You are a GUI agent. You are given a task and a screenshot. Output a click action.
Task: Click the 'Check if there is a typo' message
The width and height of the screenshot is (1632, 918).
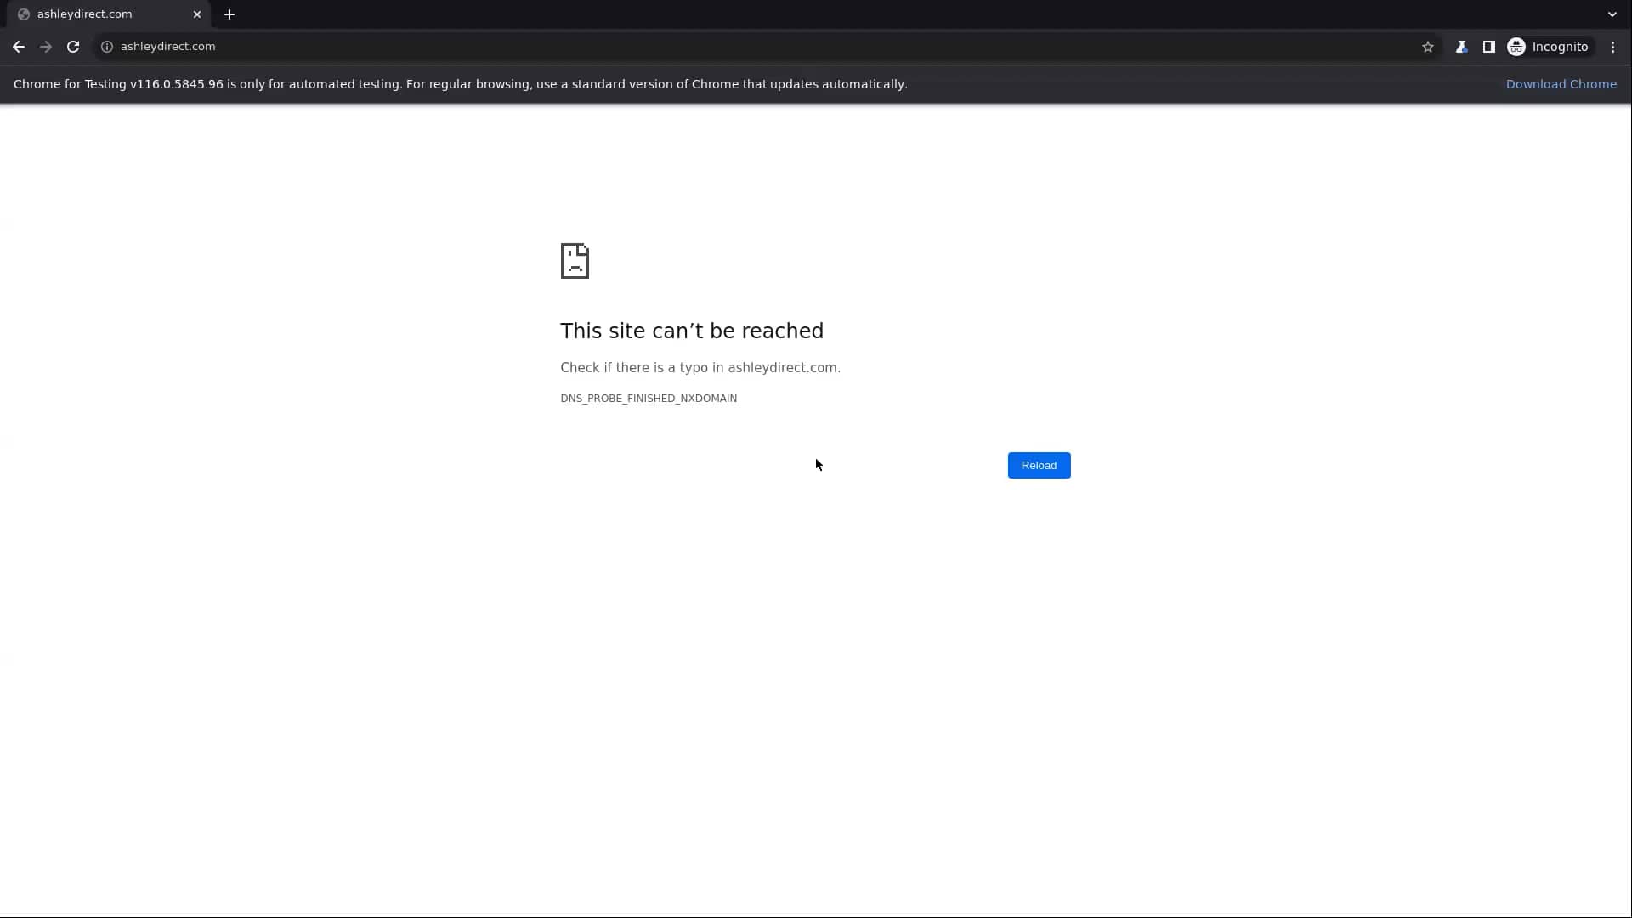(x=700, y=368)
